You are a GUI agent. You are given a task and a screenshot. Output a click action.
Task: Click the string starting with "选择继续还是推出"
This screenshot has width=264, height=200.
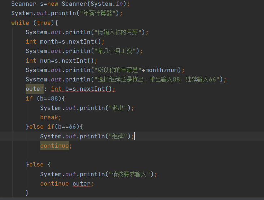[x=157, y=79]
